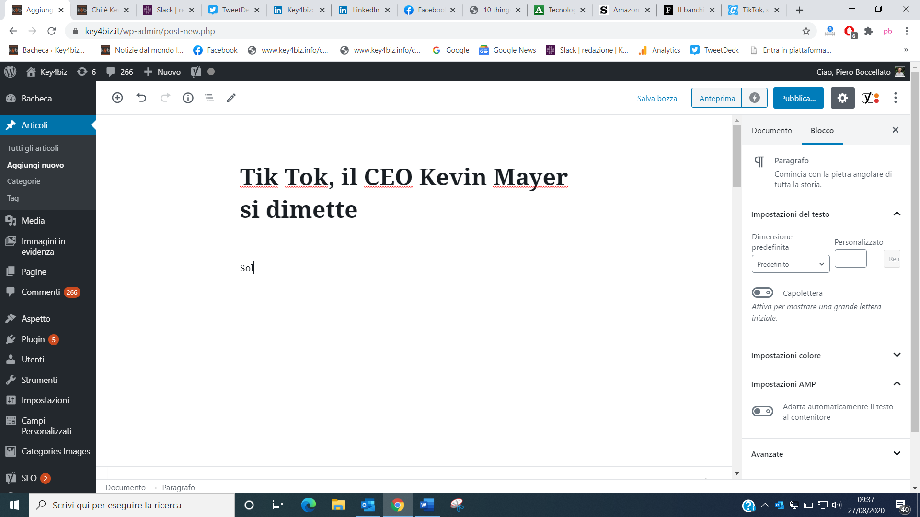Click the Windows taskbar search box
The image size is (920, 517).
point(132,505)
